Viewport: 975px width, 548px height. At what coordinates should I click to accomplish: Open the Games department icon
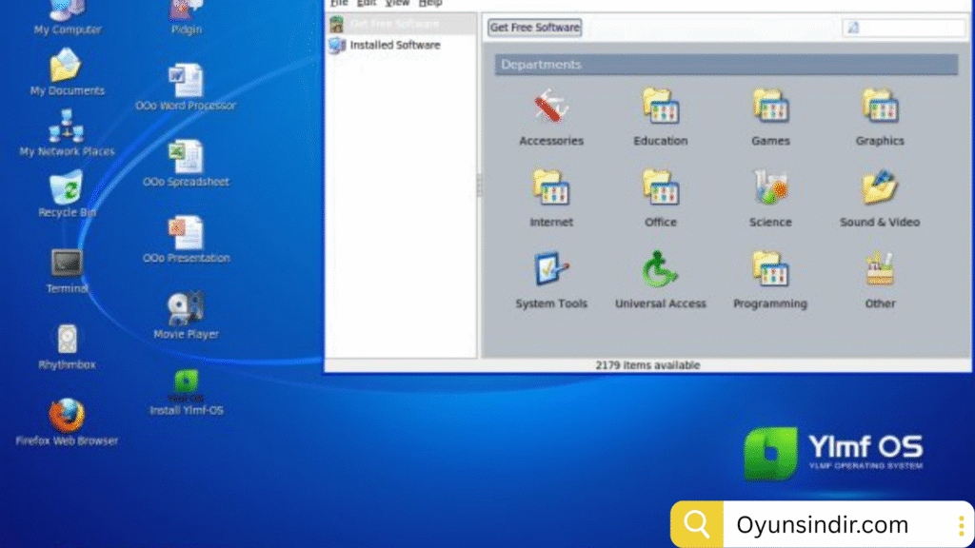[x=769, y=108]
